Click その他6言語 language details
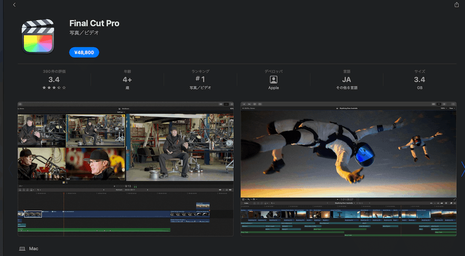465x256 pixels. click(x=346, y=88)
